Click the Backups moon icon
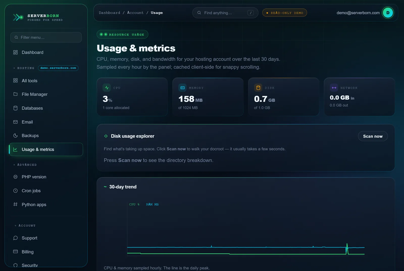This screenshot has width=404, height=271. 15,135
